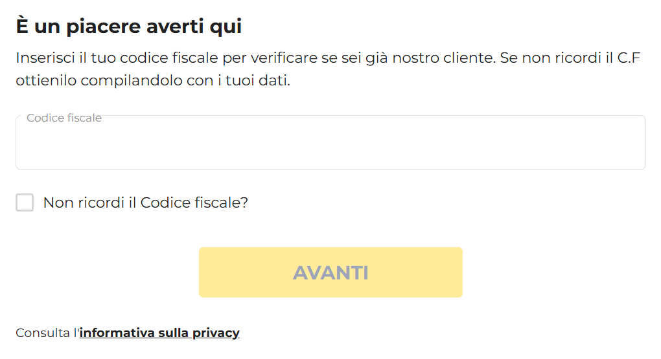Proceed forward with the AVANTI button
The image size is (661, 359).
click(330, 272)
